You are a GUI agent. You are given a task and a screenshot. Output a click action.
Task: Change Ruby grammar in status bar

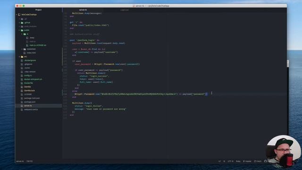238,161
